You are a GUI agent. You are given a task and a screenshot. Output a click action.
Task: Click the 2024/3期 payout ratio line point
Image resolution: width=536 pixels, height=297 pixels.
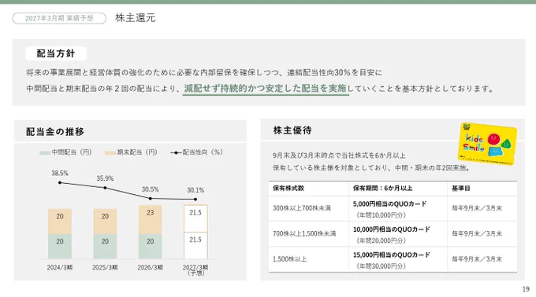pyautogui.click(x=60, y=183)
